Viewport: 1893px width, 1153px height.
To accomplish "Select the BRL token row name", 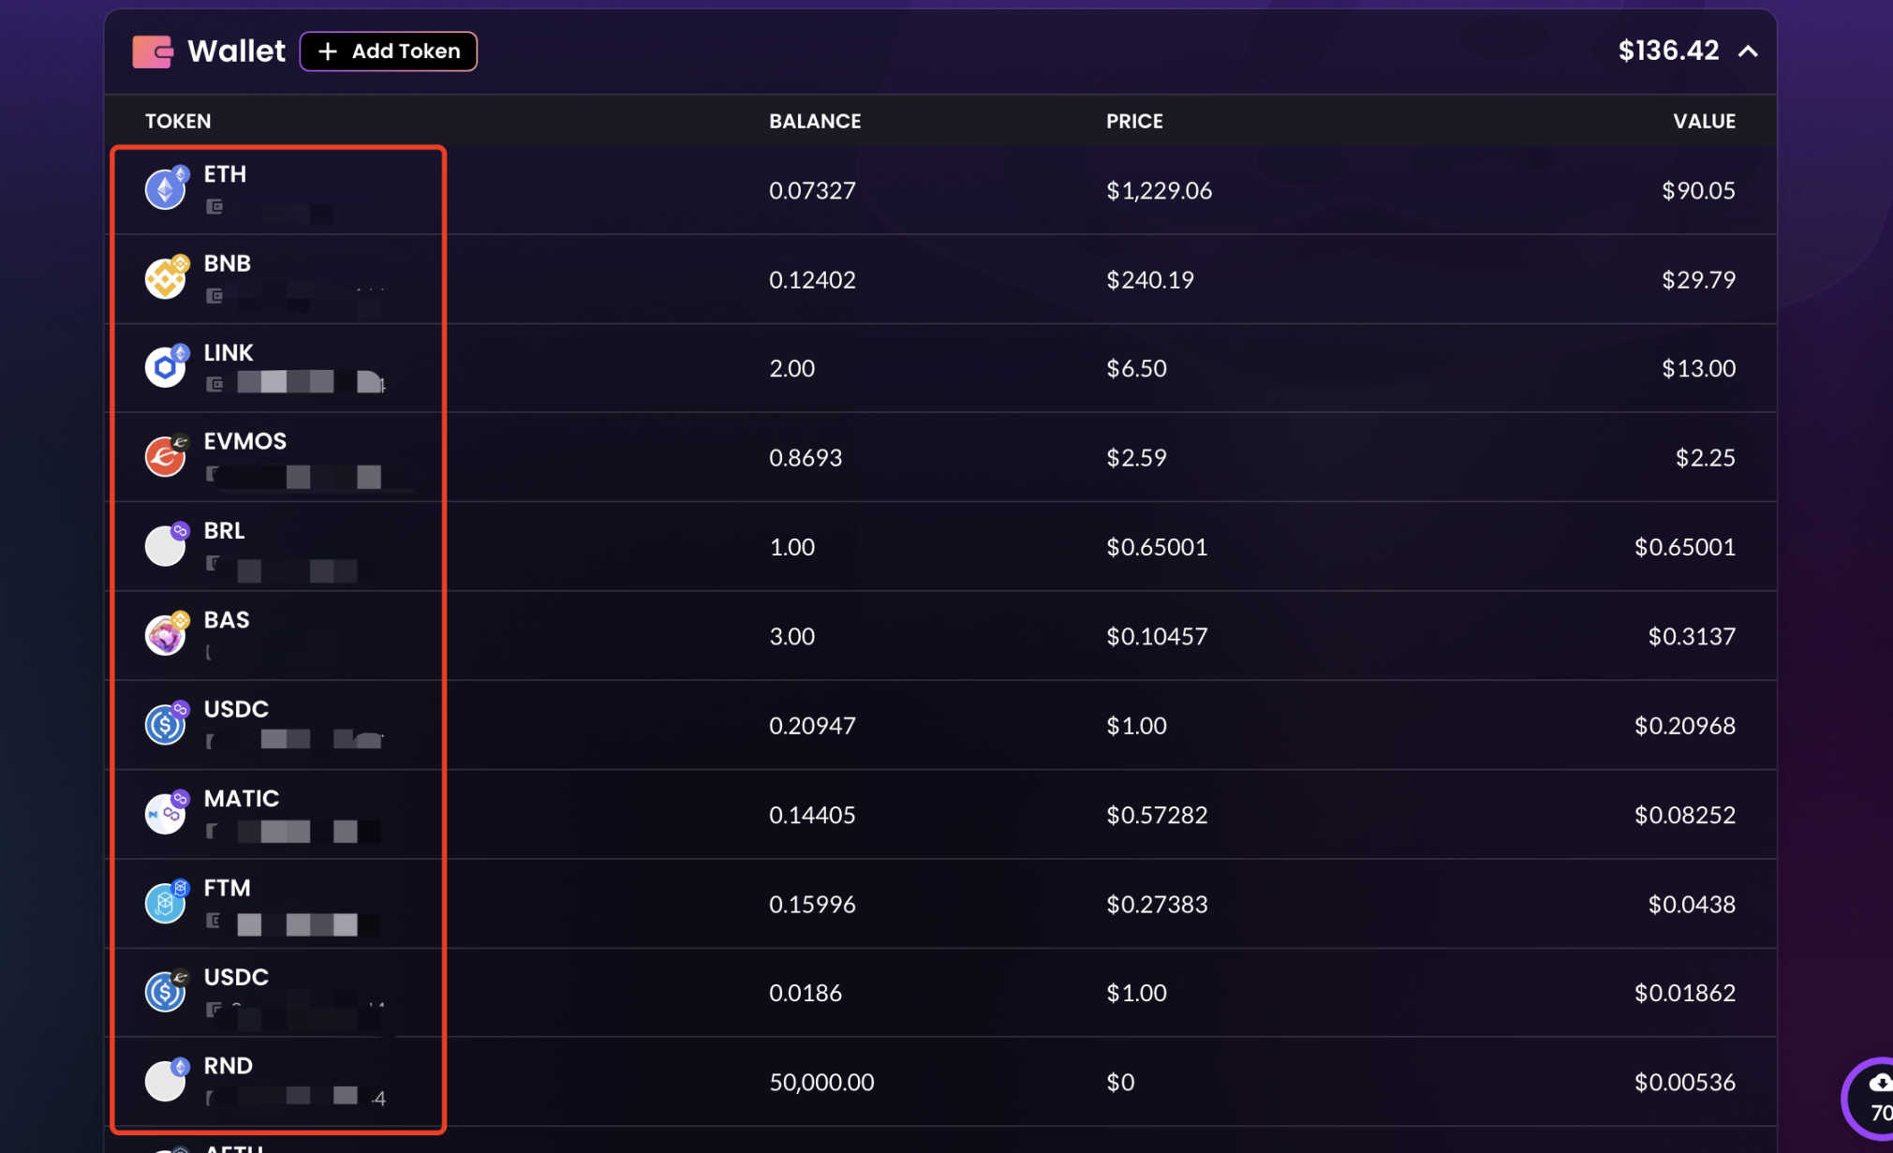I will (x=225, y=531).
